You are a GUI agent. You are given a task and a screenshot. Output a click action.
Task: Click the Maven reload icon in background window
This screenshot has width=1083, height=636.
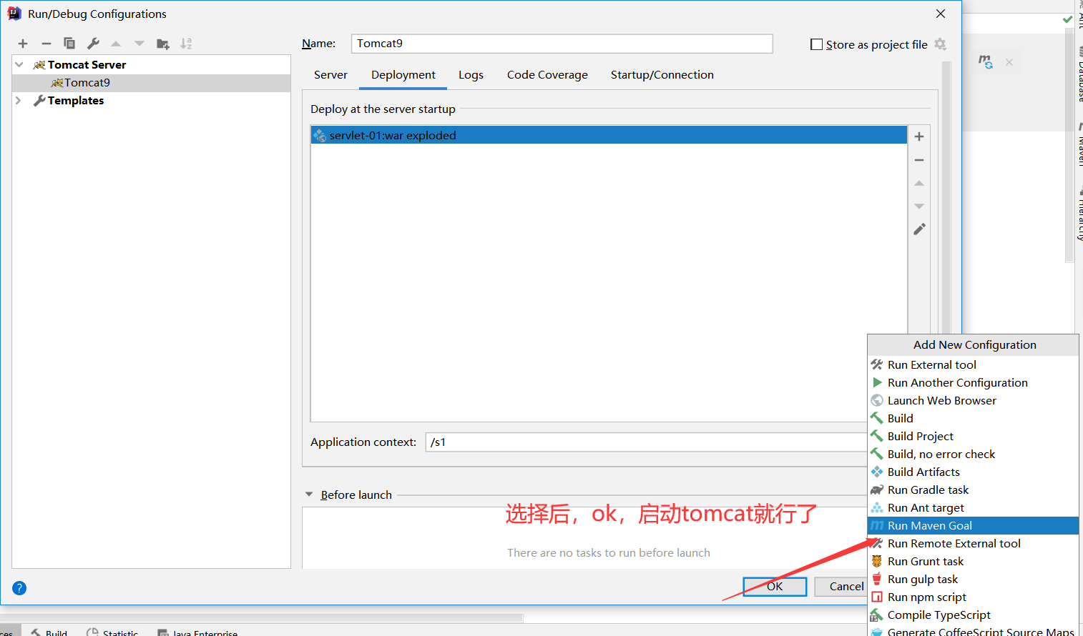click(x=985, y=62)
